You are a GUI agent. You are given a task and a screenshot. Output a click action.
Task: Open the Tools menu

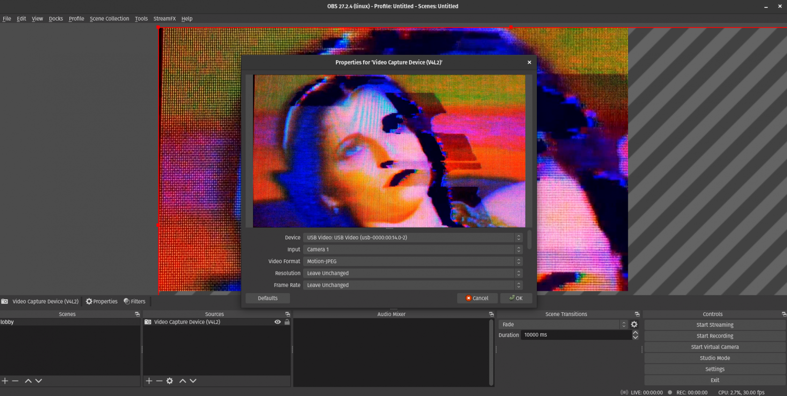[141, 19]
